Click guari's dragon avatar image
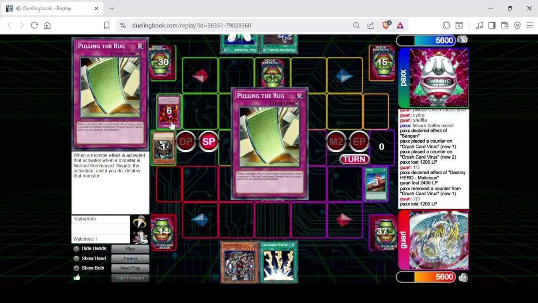The width and height of the screenshot is (538, 303). click(438, 240)
